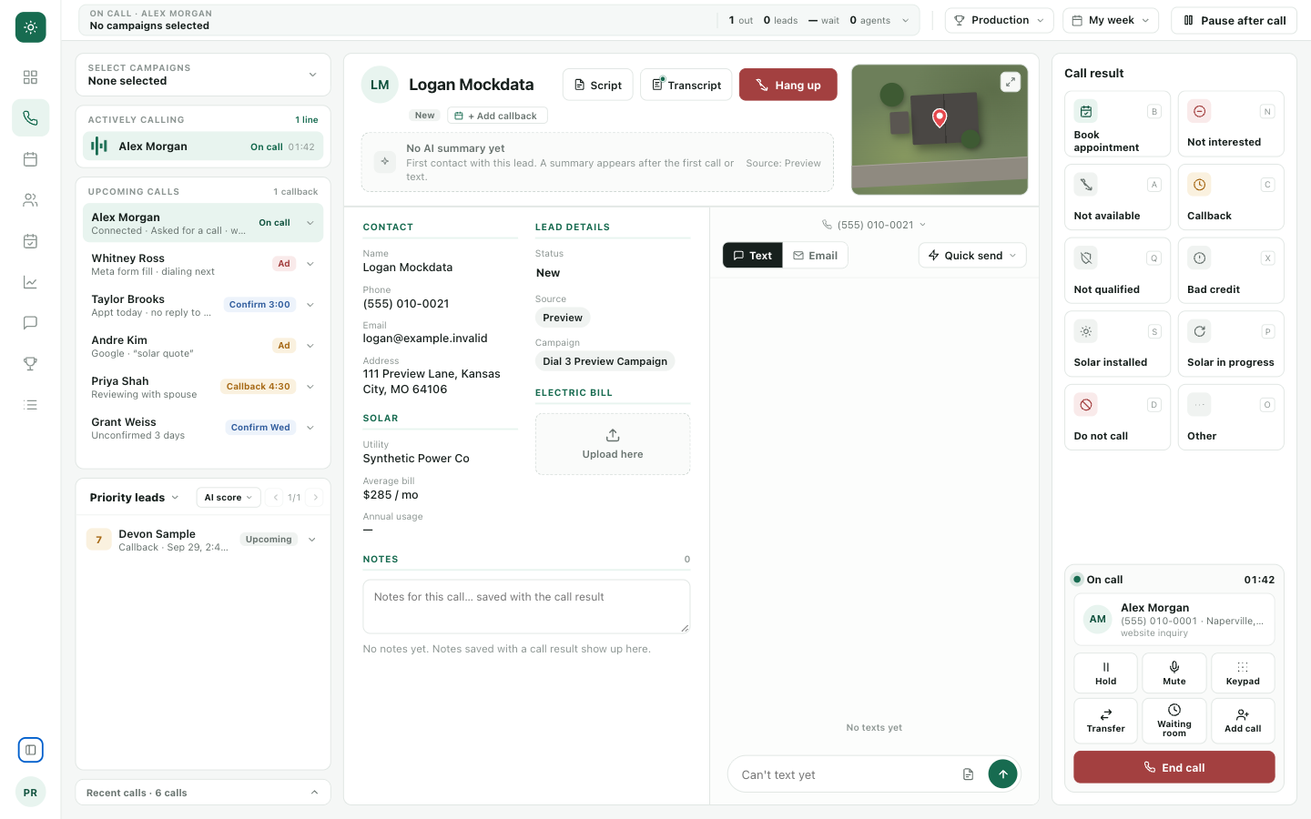Open text templates icon in message box
The height and width of the screenshot is (819, 1311).
[968, 774]
